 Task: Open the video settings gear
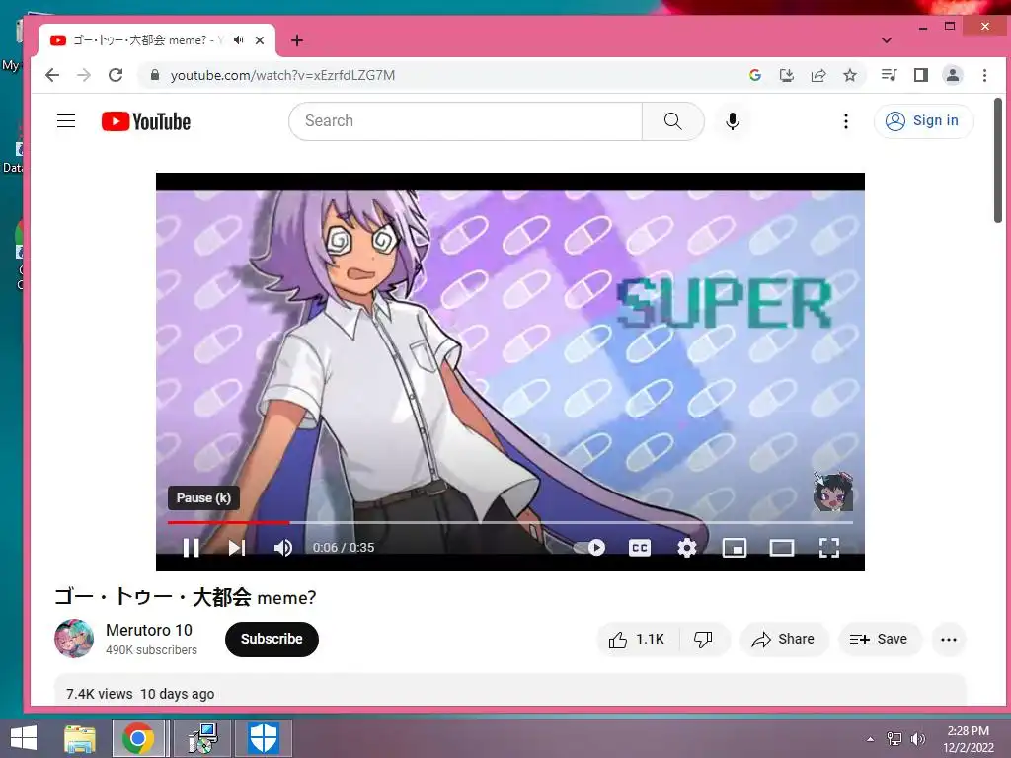coord(687,547)
